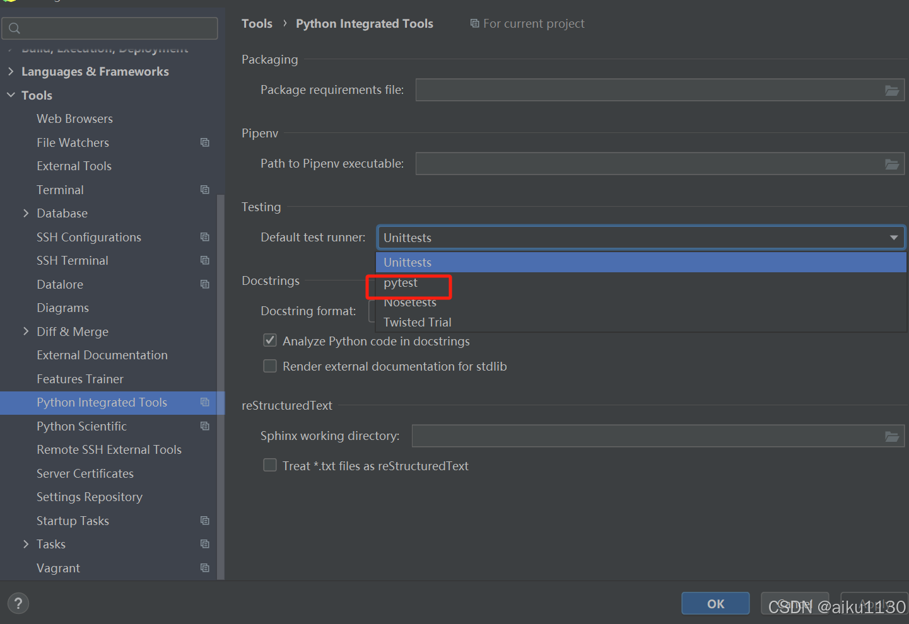This screenshot has width=909, height=624.
Task: Open Datalore settings
Action: (x=60, y=284)
